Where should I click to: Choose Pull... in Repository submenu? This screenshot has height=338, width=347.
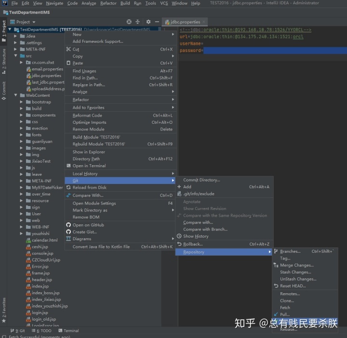(x=305, y=314)
